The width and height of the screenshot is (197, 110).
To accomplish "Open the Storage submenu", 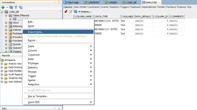I will 58,72.
